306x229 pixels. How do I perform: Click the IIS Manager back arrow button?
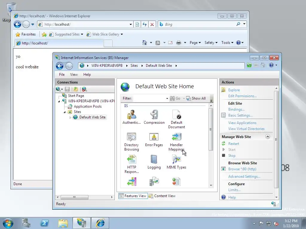tap(59, 66)
